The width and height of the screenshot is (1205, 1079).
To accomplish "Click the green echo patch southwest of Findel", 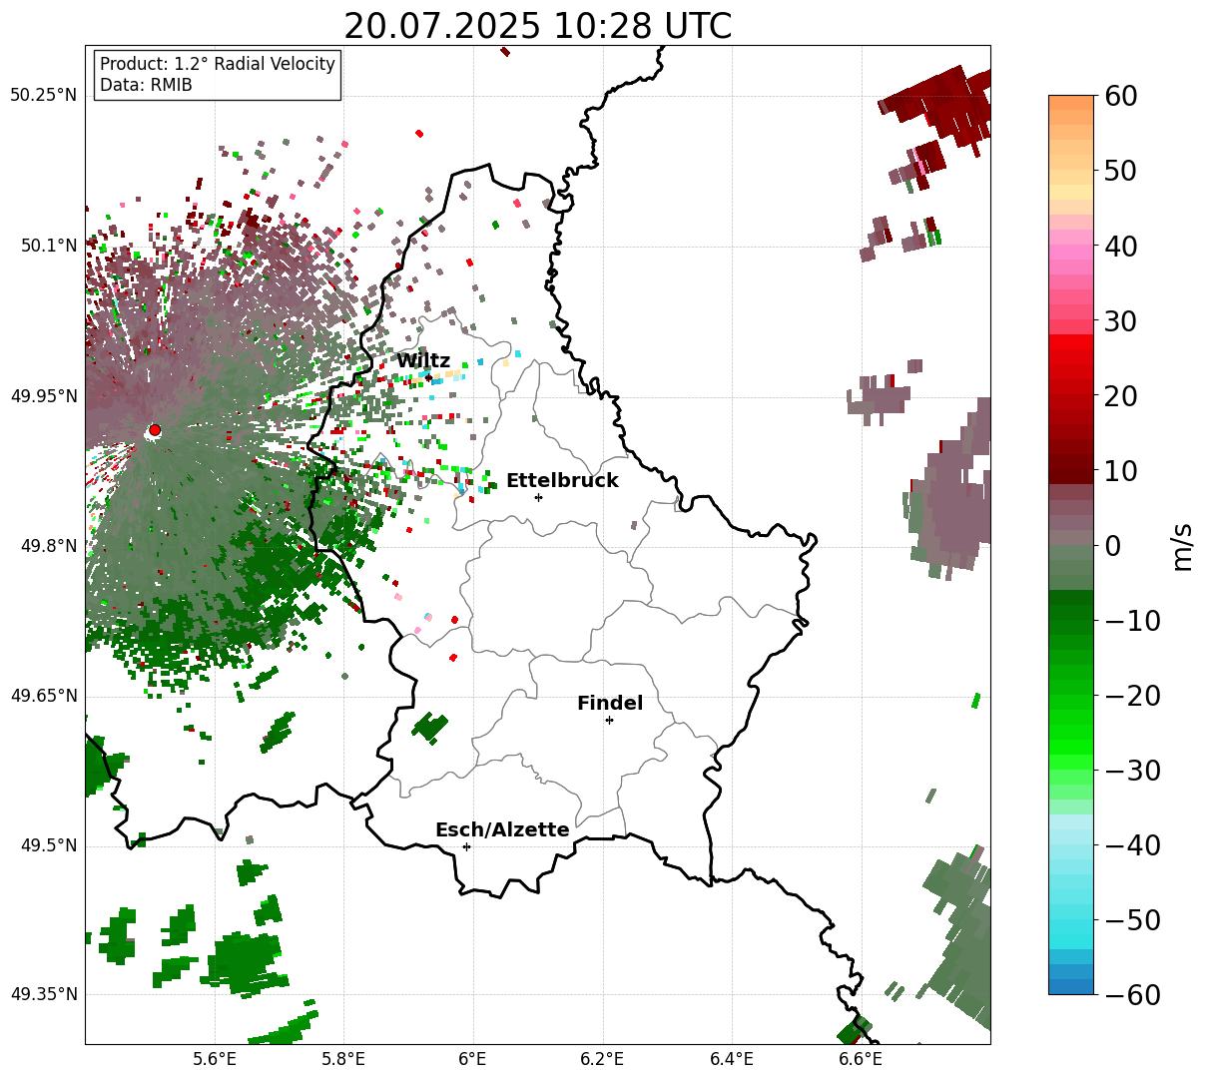I will 431,727.
